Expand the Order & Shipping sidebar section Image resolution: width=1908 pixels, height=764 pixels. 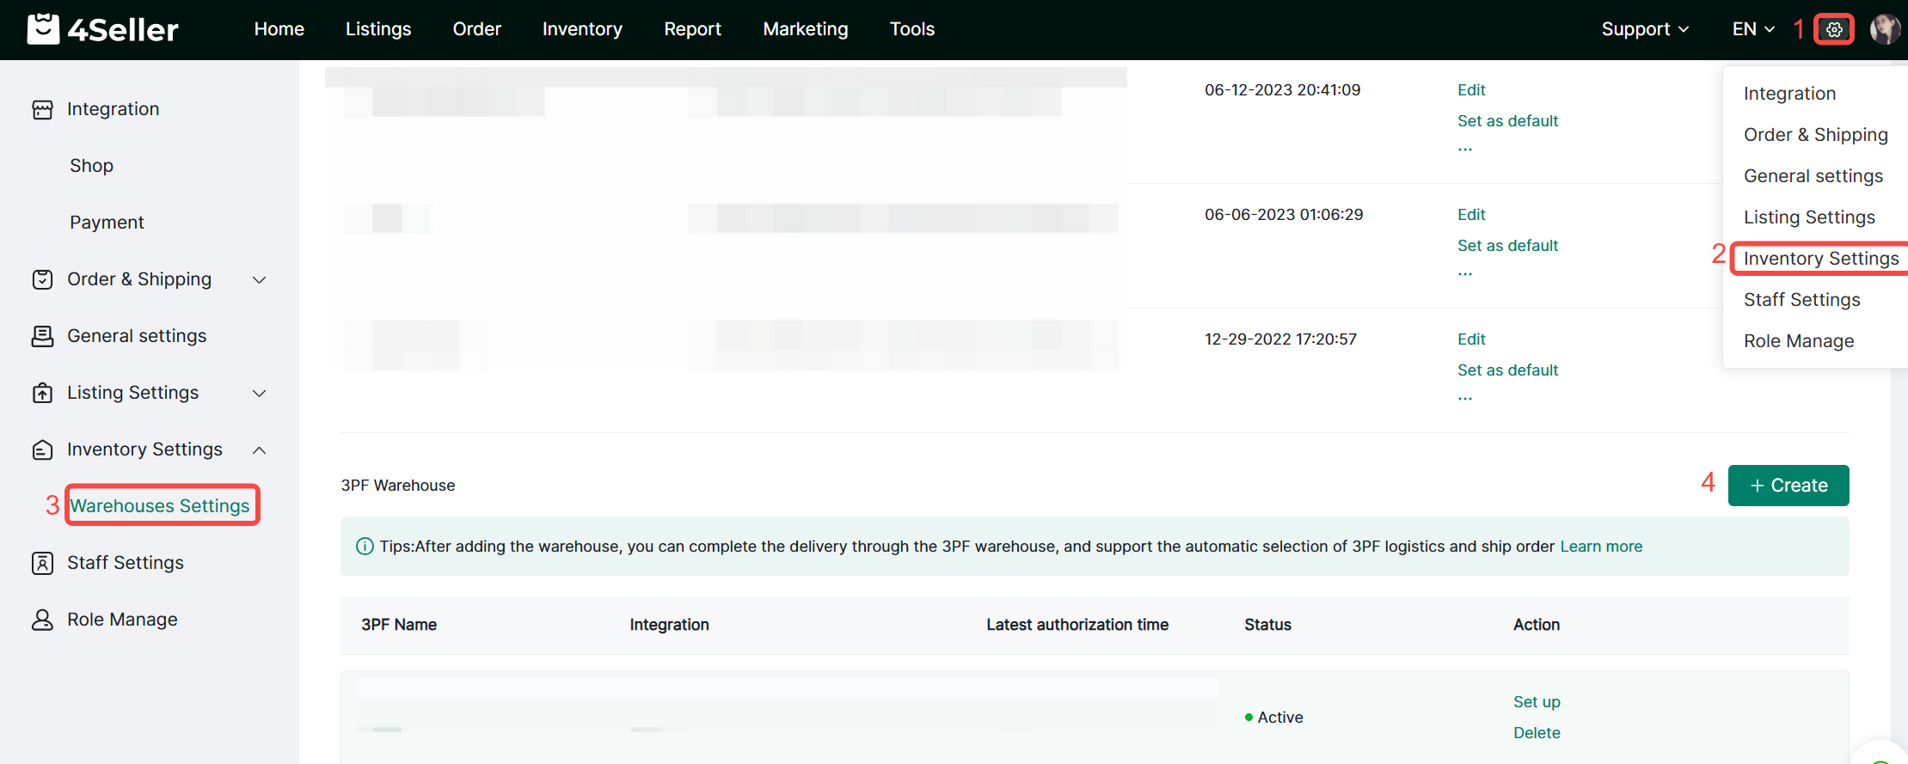tap(259, 279)
